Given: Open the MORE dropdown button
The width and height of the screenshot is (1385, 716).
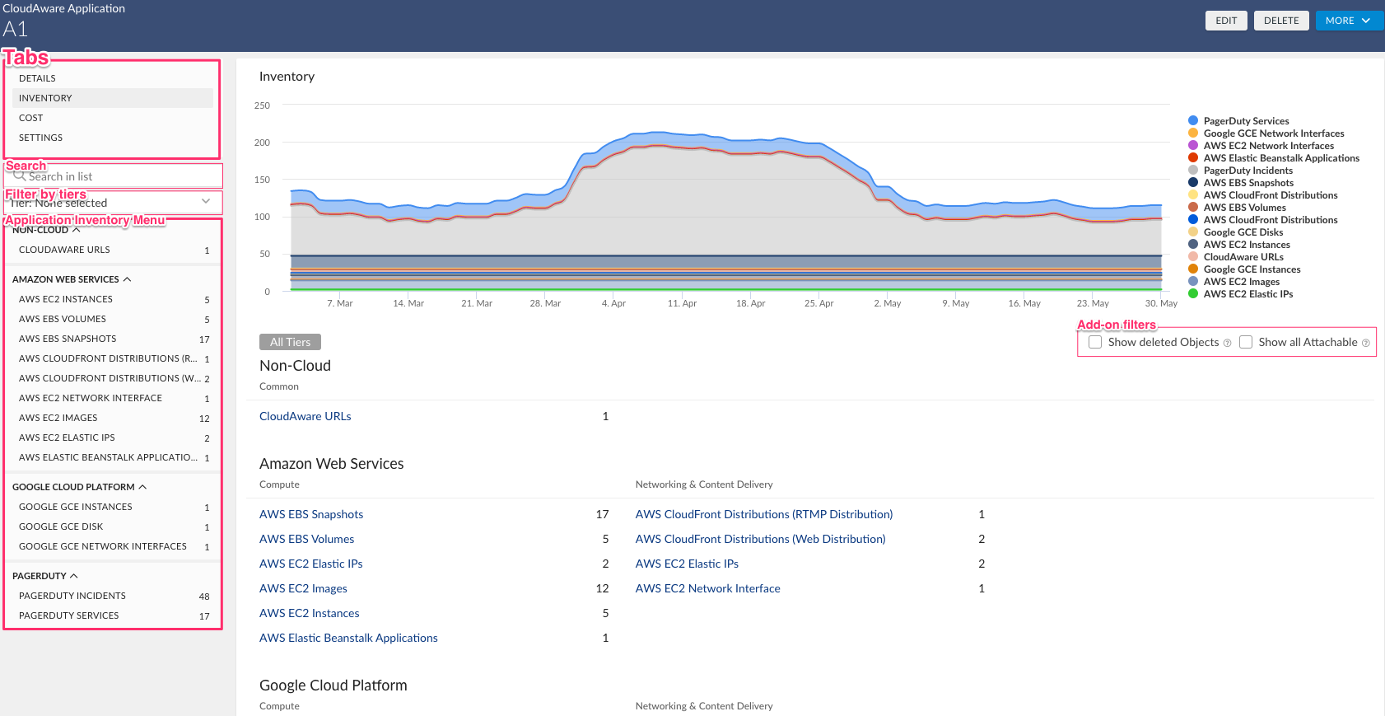Looking at the screenshot, I should tap(1349, 21).
